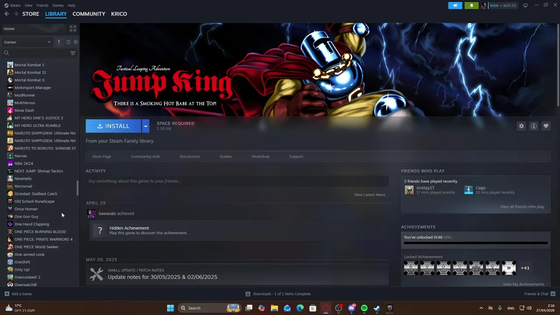Click View My Achievements
The height and width of the screenshot is (315, 560).
click(x=524, y=284)
